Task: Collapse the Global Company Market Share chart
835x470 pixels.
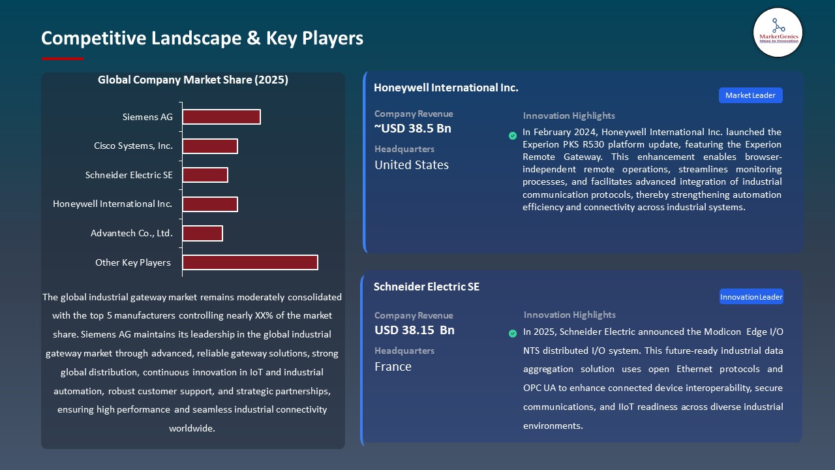Action: (x=193, y=80)
